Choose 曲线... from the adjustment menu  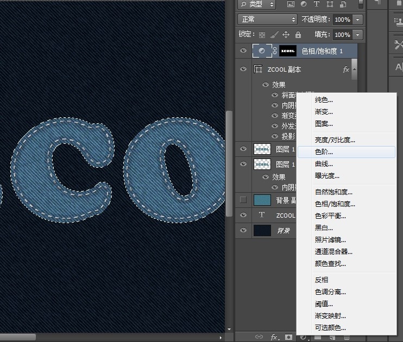pos(324,164)
